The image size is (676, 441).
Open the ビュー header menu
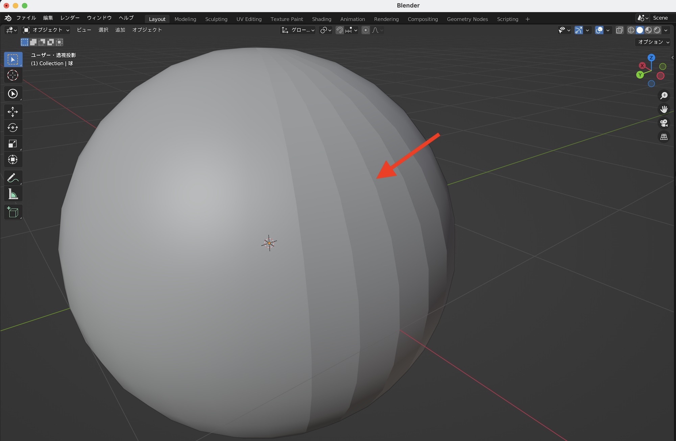pos(84,30)
